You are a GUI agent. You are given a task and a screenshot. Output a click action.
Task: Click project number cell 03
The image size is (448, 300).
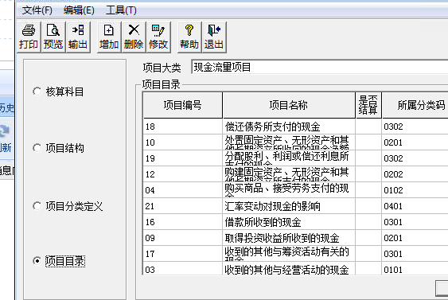(183, 269)
